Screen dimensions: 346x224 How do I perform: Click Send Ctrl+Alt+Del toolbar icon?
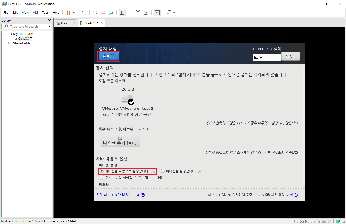(84, 13)
